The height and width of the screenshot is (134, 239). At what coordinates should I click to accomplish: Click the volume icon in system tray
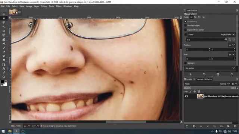click(229, 131)
